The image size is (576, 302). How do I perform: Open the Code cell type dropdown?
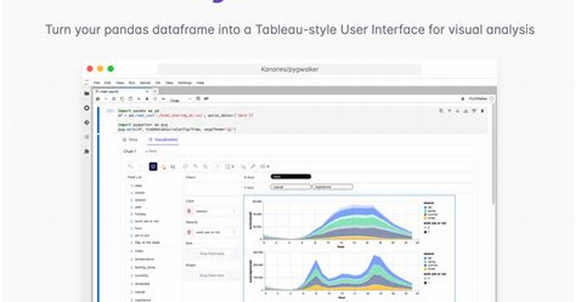click(181, 99)
